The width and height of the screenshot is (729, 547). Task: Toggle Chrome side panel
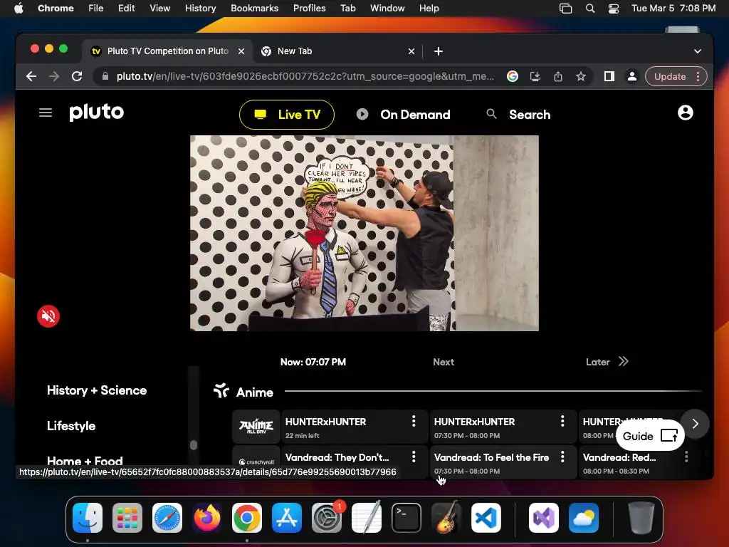click(x=609, y=76)
